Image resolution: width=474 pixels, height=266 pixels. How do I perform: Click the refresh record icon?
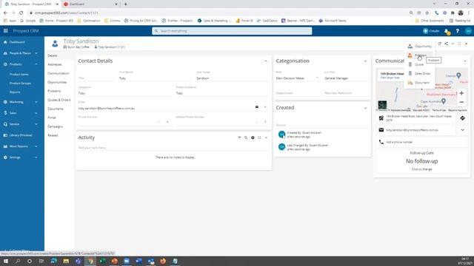pos(439,44)
